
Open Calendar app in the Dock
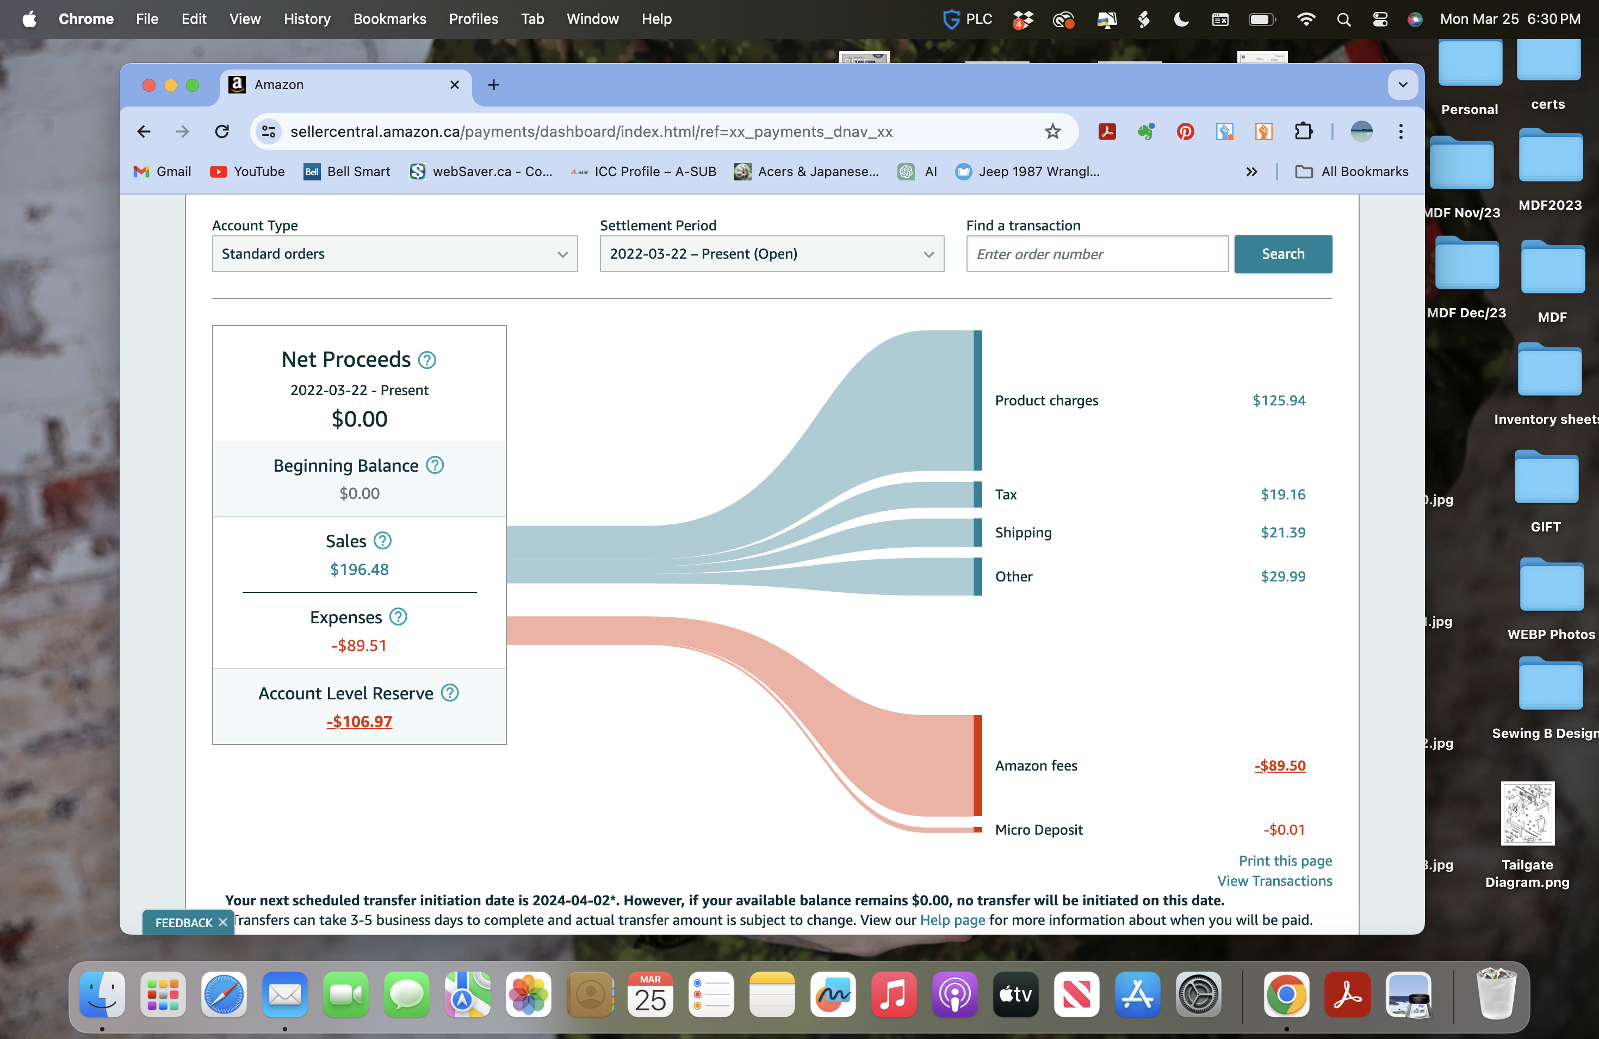(x=650, y=994)
